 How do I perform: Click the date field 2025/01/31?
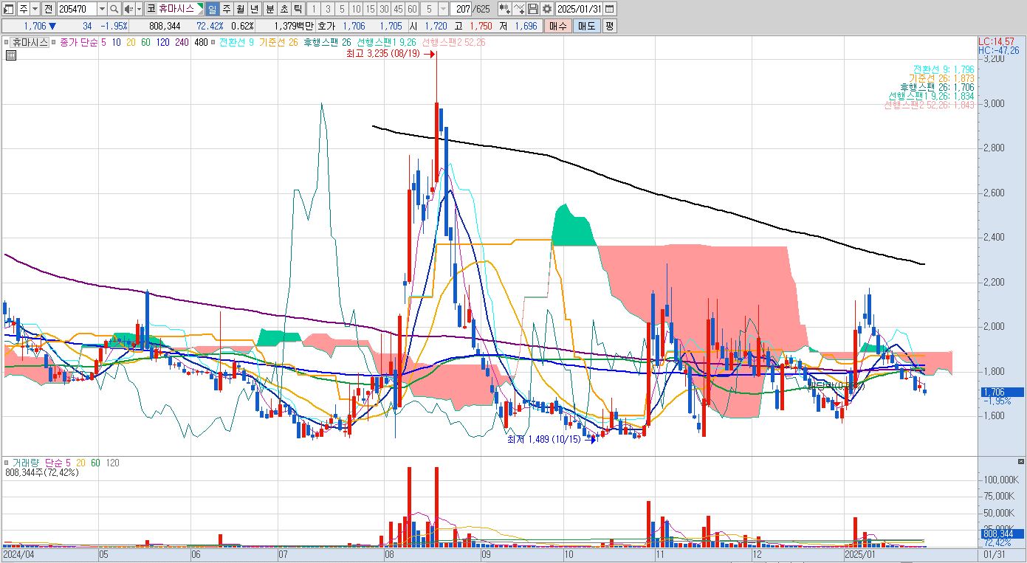pyautogui.click(x=579, y=9)
